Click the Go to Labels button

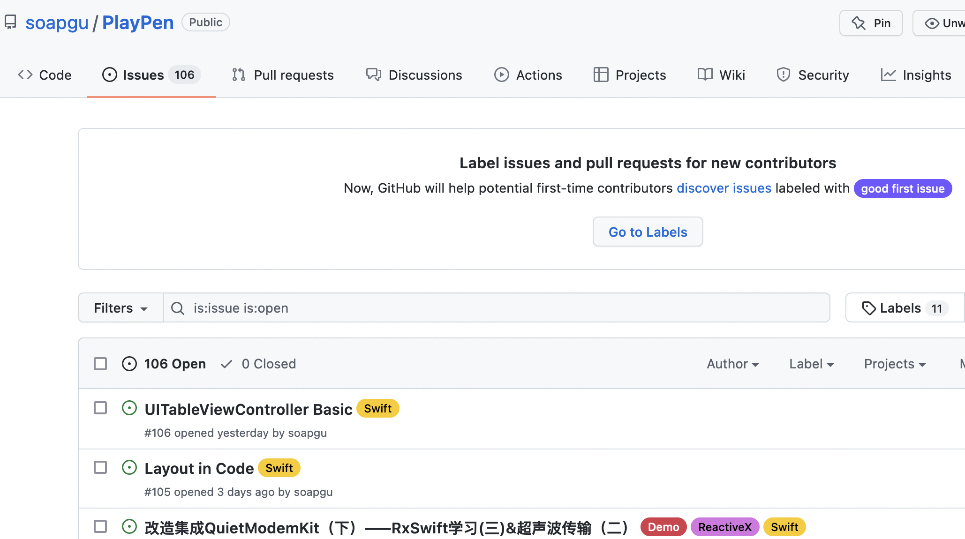pos(648,232)
